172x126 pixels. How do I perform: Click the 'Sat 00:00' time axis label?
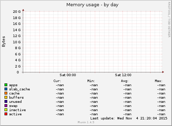point(68,75)
